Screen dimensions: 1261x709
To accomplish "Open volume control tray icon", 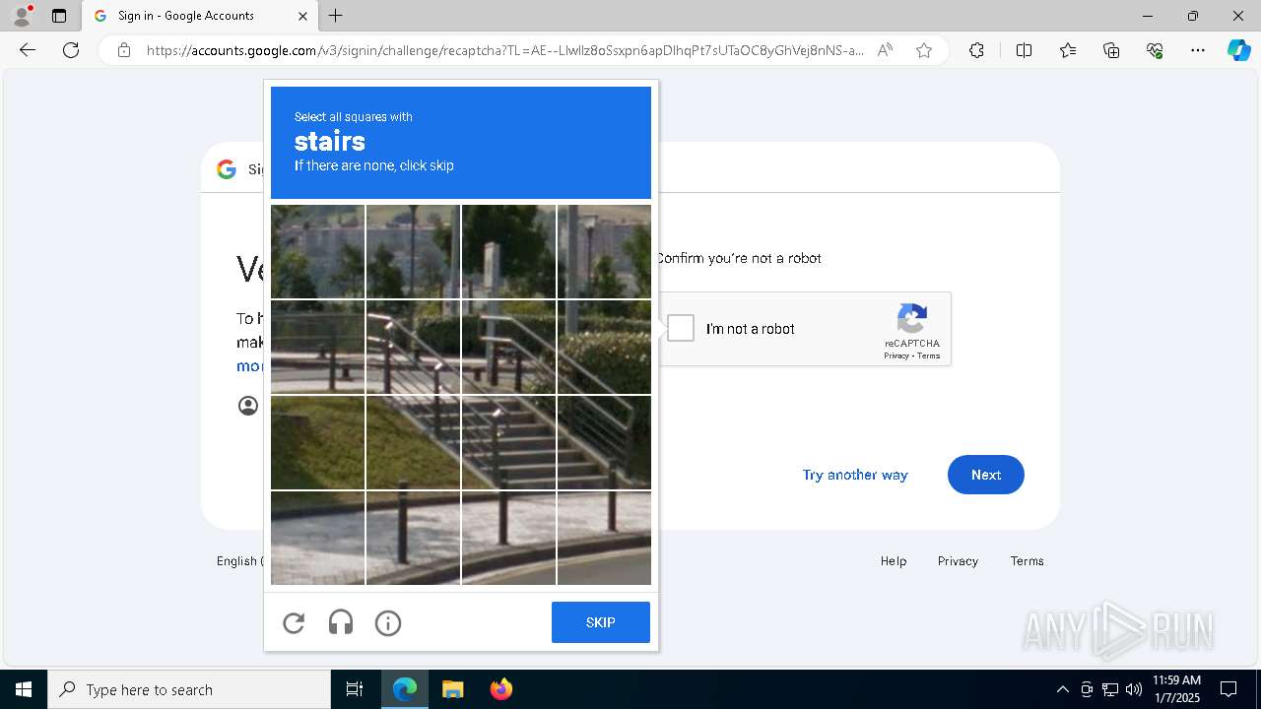I will tap(1134, 689).
